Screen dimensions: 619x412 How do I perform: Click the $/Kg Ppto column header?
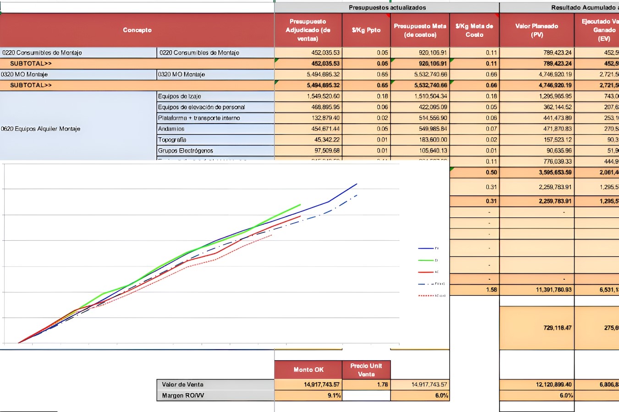[x=366, y=30]
